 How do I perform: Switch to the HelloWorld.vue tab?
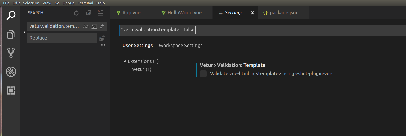point(184,13)
